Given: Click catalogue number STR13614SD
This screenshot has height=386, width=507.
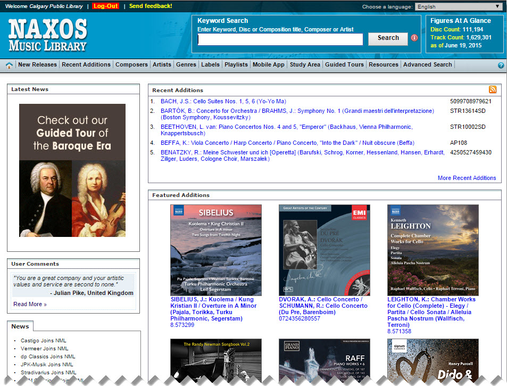Looking at the screenshot, I should click(468, 111).
